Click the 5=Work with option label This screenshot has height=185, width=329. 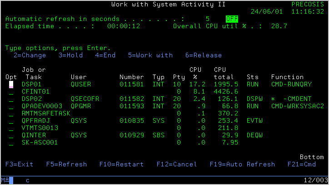150,55
